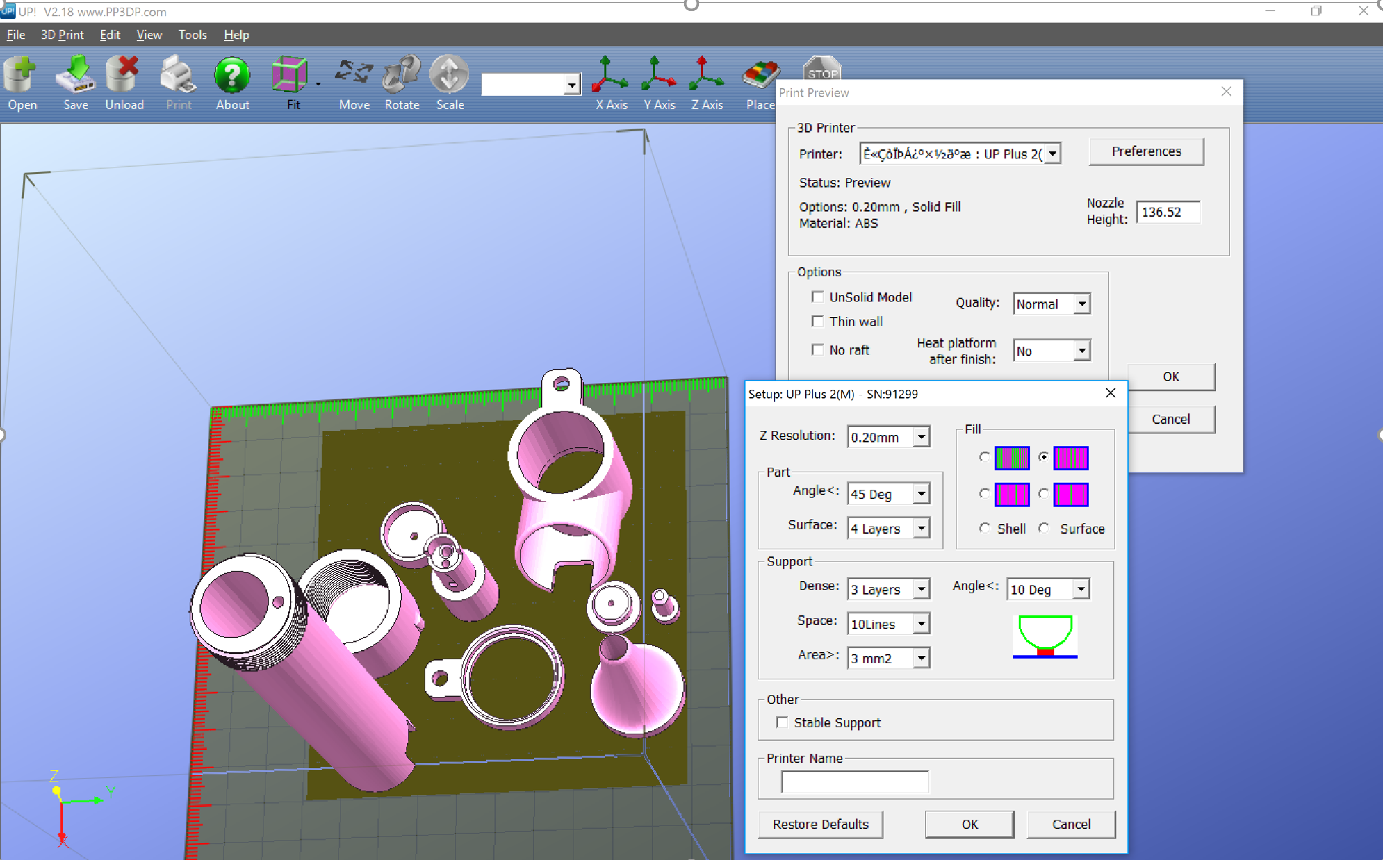Click the Printer Name text field
The width and height of the screenshot is (1383, 860).
tap(855, 782)
